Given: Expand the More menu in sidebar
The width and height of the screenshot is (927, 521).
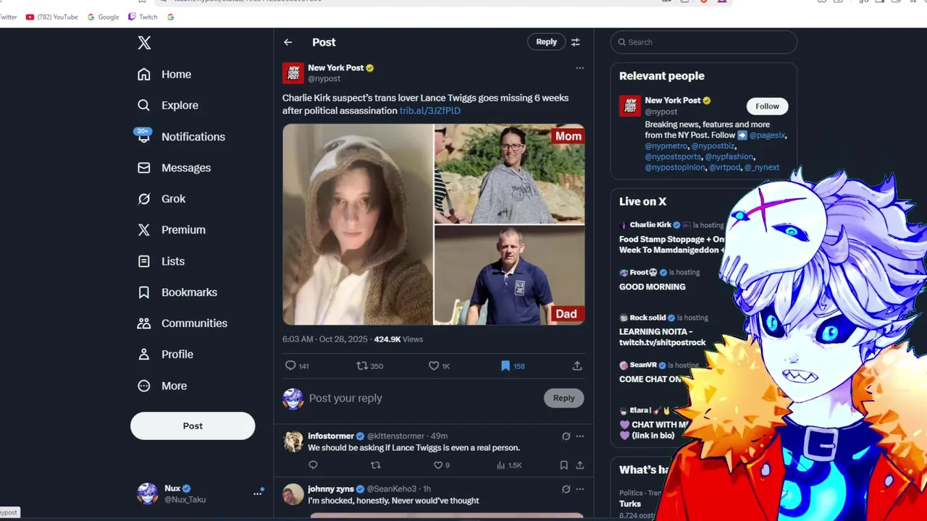Looking at the screenshot, I should (162, 386).
